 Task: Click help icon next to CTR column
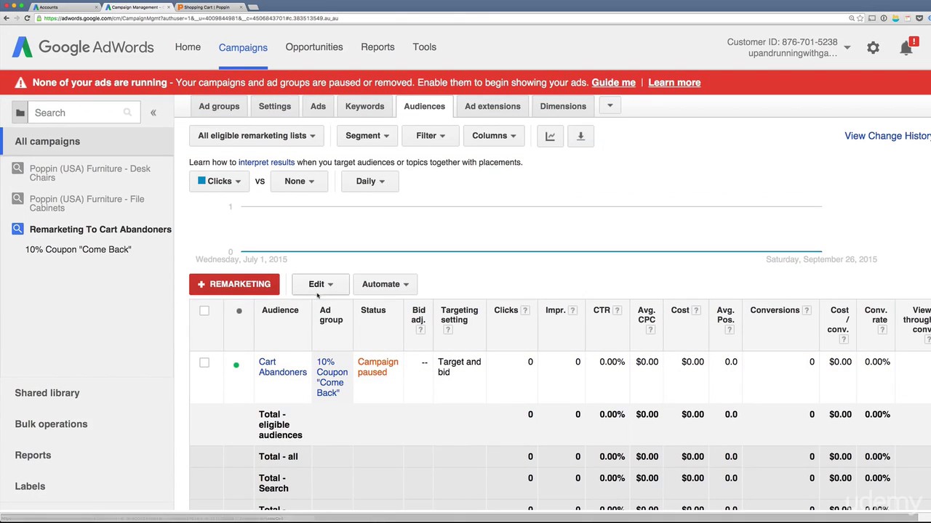617,310
